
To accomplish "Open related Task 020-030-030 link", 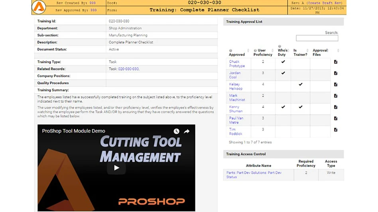I will pyautogui.click(x=128, y=69).
